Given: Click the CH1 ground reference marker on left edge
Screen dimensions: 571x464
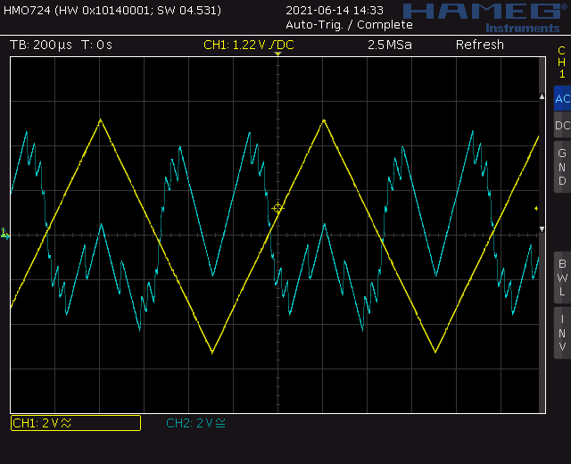Looking at the screenshot, I should pos(5,234).
